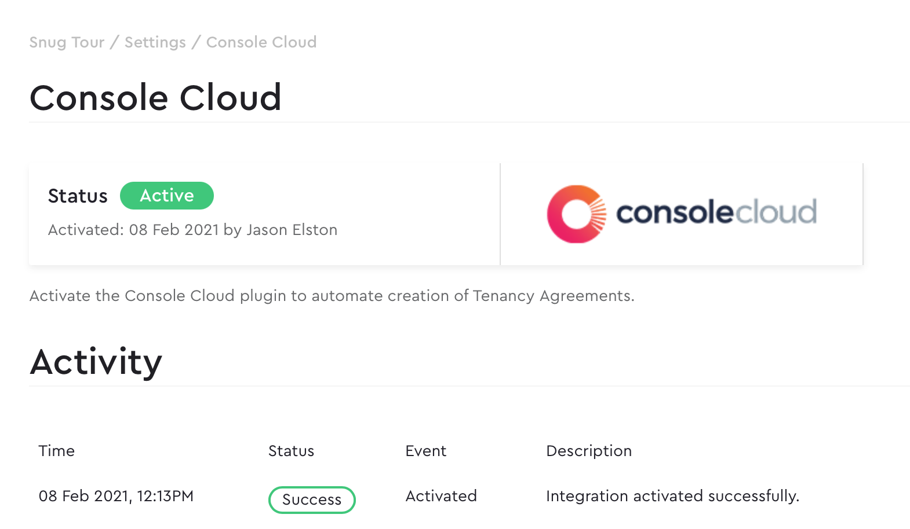Click the Event column header

click(426, 451)
